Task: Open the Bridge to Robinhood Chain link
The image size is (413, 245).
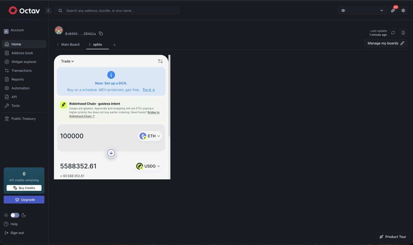Action: pos(114,114)
